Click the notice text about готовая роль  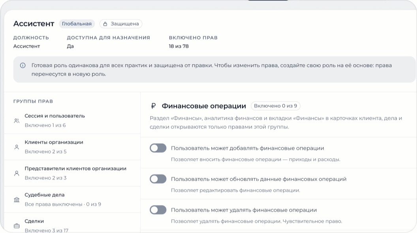click(x=212, y=70)
